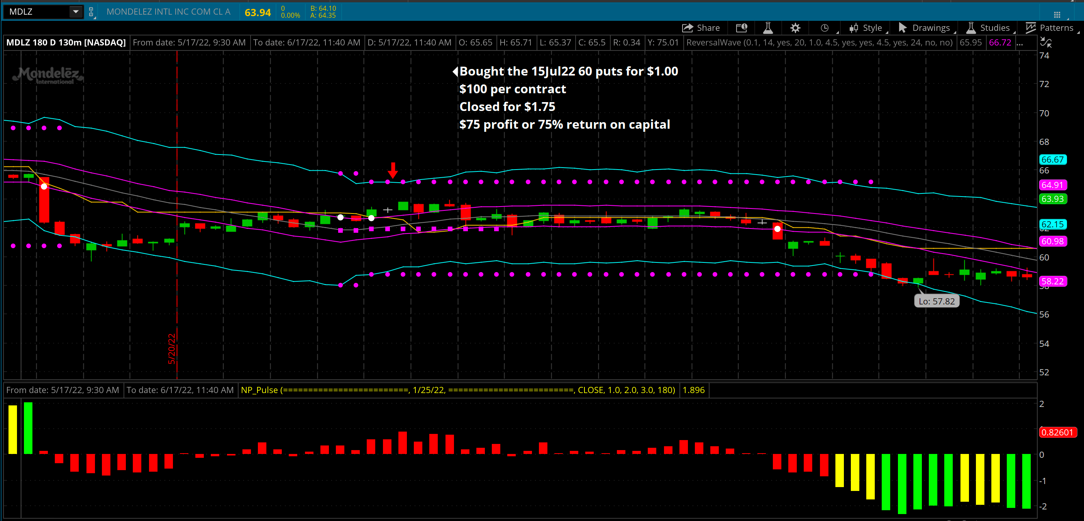Screen dimensions: 1084x521
Task: Click the magenta 66.72 ReversalWave value
Action: (1000, 42)
